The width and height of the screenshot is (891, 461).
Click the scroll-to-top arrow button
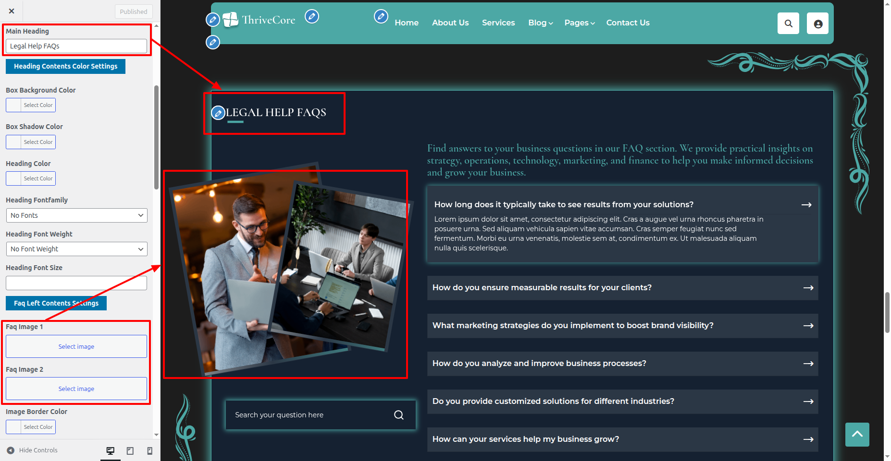pos(857,434)
